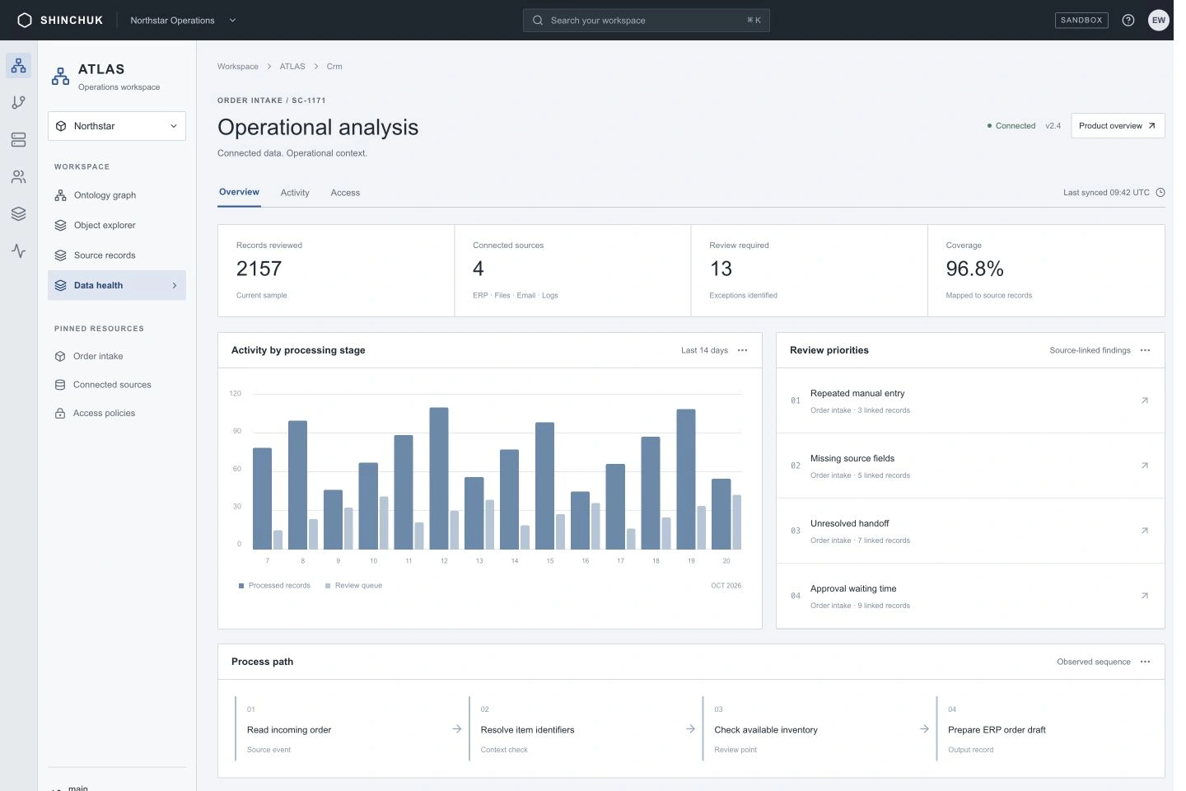Open Unresolved handoff arrow icon

click(1144, 531)
